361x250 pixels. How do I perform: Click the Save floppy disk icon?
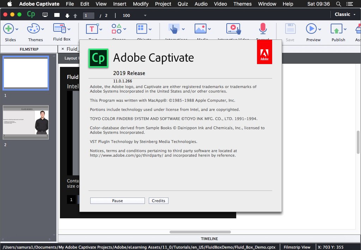point(290,29)
